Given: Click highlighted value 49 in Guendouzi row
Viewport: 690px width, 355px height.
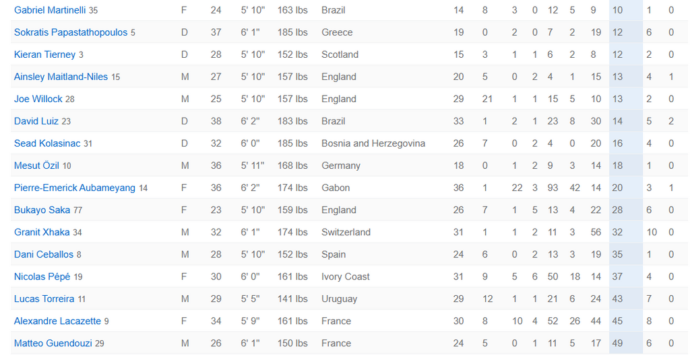Looking at the screenshot, I should click(x=617, y=343).
